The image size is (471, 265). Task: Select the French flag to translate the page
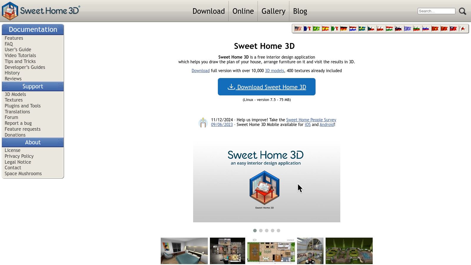307,29
